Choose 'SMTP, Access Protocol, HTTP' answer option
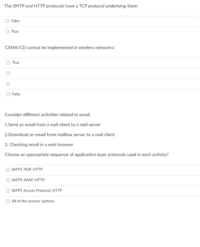Viewport: 200px width, 247px height. coord(8,191)
